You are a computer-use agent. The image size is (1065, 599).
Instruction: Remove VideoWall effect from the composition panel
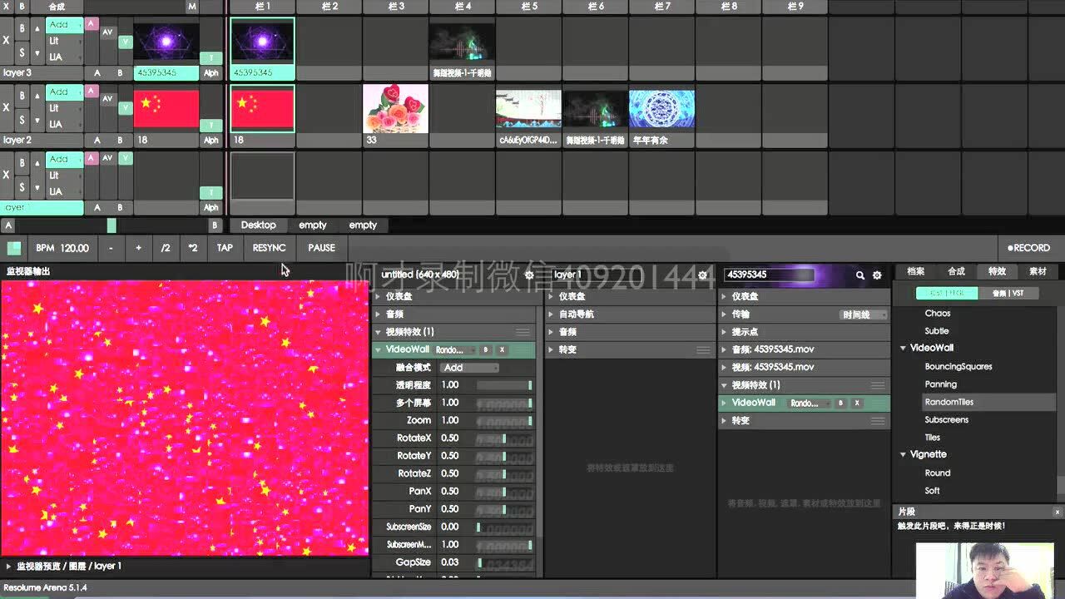tap(503, 350)
